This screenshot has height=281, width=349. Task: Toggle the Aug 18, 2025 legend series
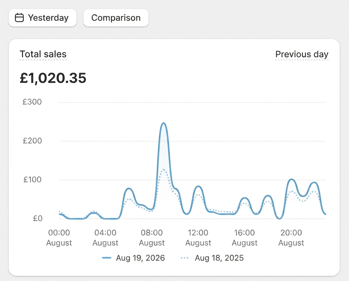click(212, 258)
